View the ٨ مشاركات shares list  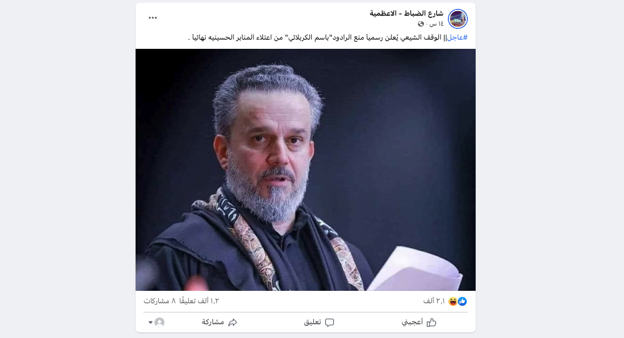click(159, 301)
